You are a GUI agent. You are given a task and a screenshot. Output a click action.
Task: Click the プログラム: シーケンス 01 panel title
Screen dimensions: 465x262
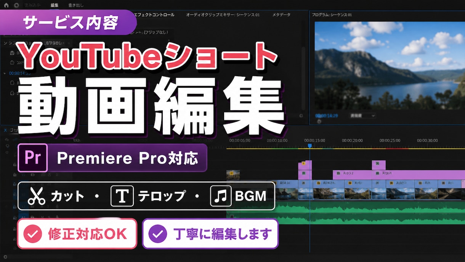click(332, 15)
